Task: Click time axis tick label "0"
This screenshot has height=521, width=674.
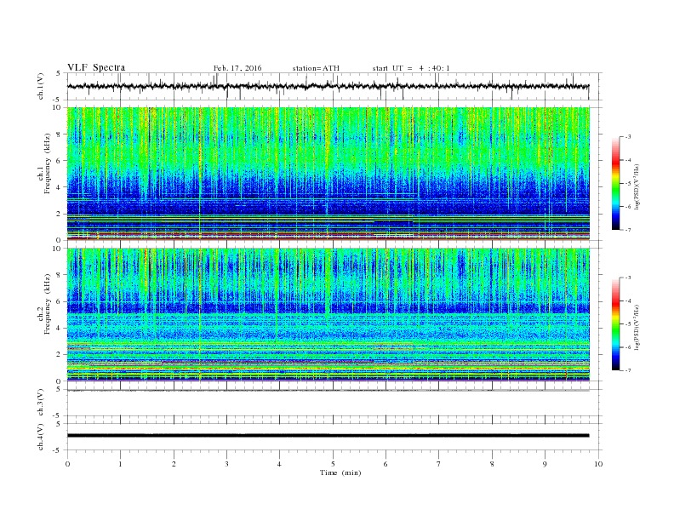Action: point(67,464)
